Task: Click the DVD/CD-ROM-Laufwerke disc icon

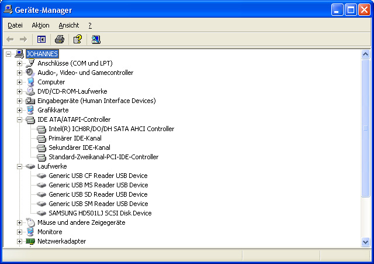Action: coord(30,91)
